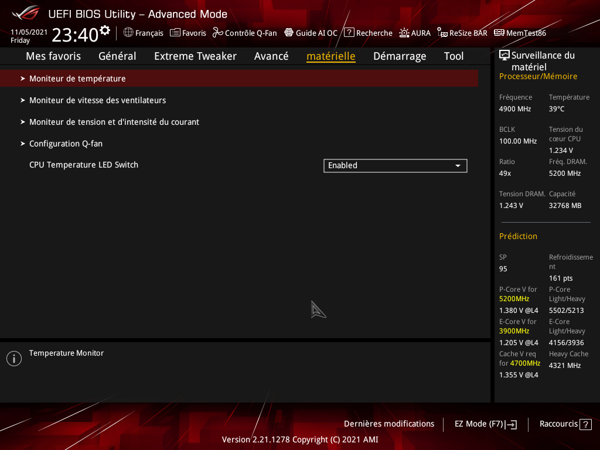The height and width of the screenshot is (450, 600).
Task: Open Moniteur de température submenu
Action: tap(239, 79)
